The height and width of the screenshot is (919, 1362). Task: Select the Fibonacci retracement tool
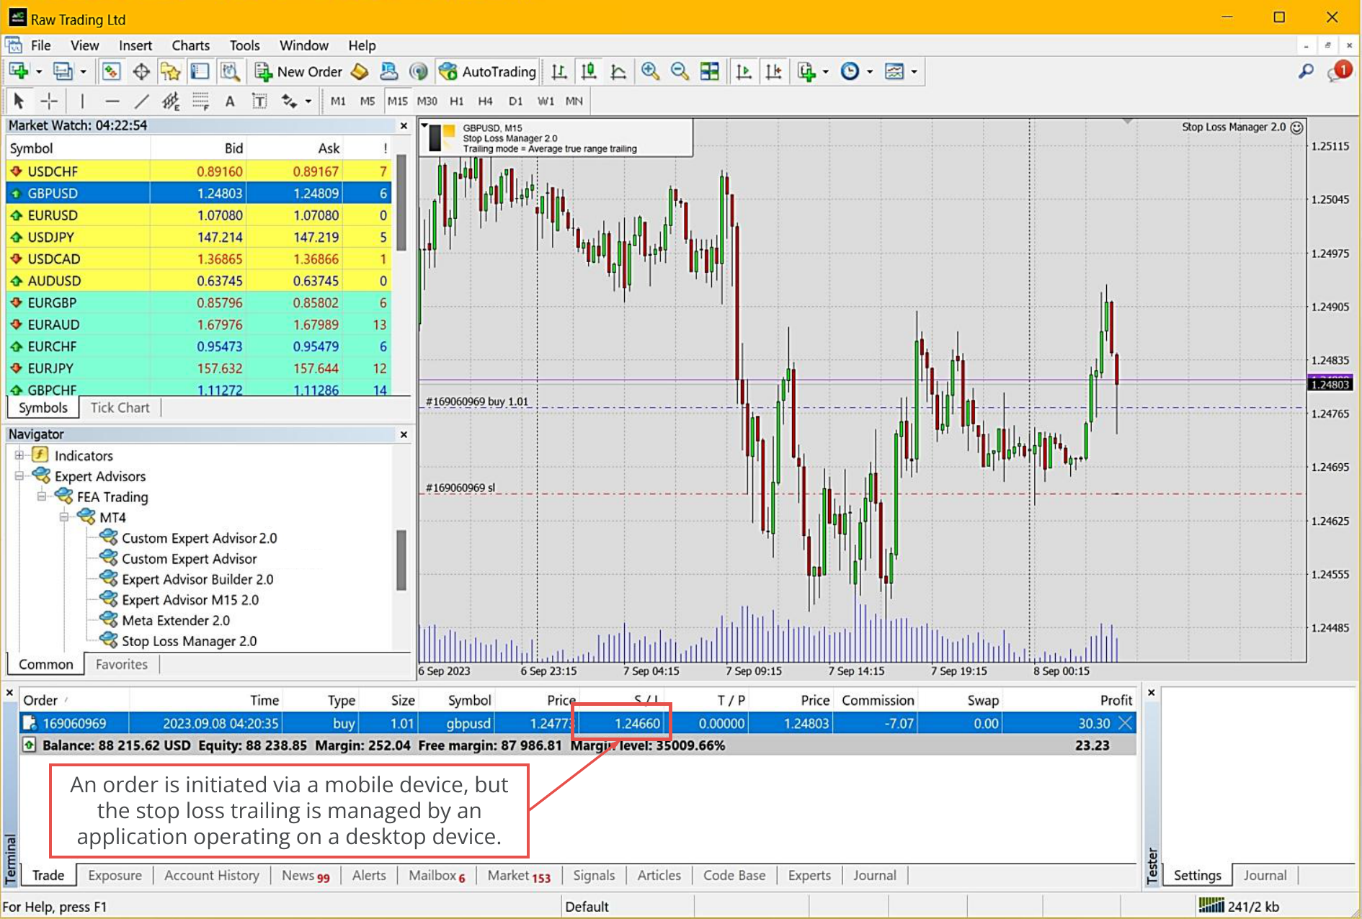pyautogui.click(x=200, y=101)
